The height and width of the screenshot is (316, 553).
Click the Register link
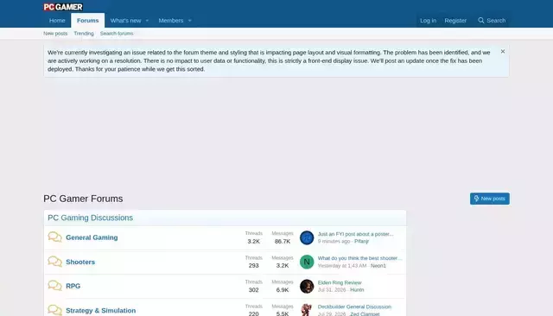pyautogui.click(x=455, y=21)
